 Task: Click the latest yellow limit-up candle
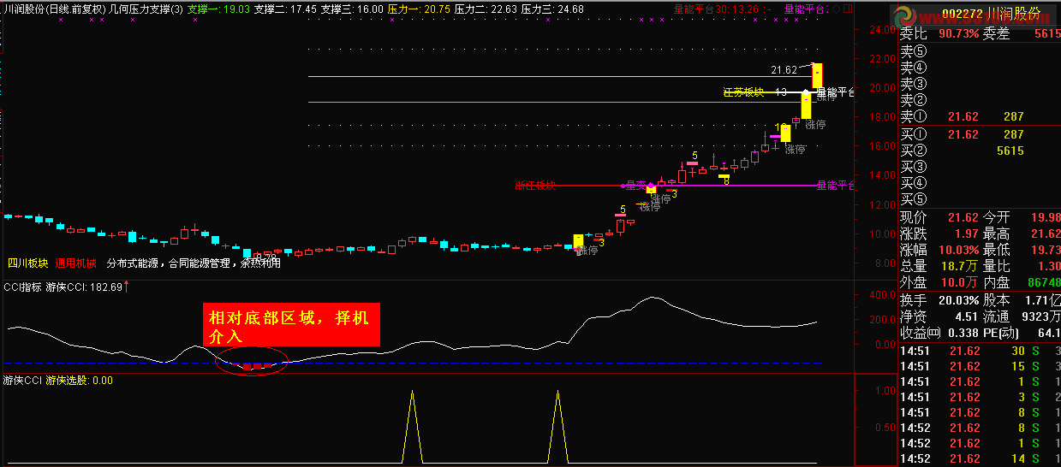click(818, 74)
